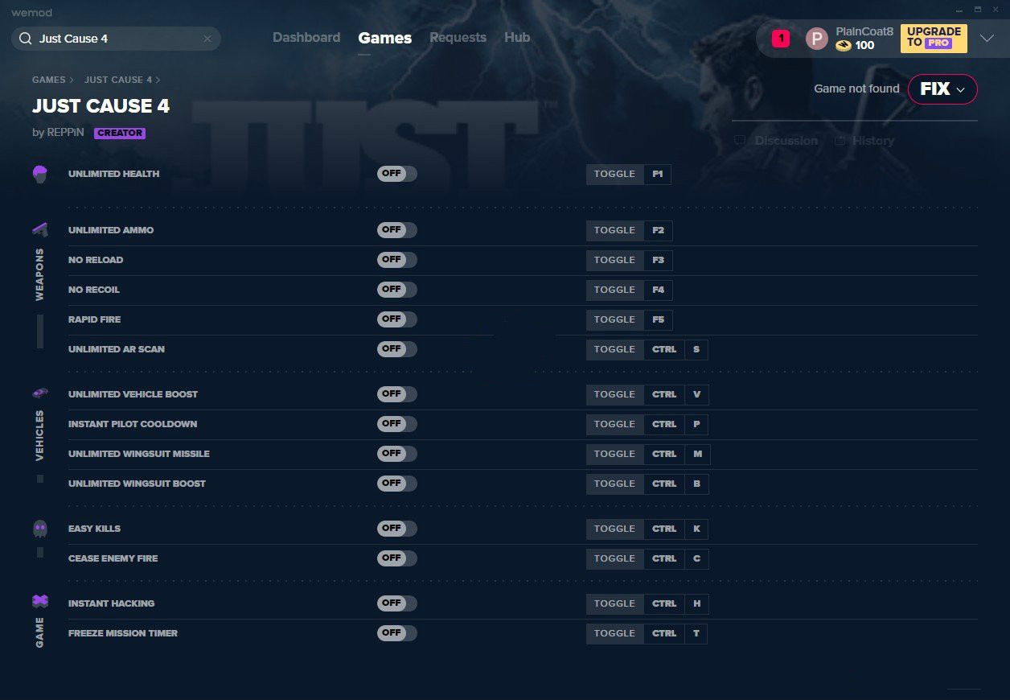
Task: Clear the search field with X icon
Action: point(207,39)
